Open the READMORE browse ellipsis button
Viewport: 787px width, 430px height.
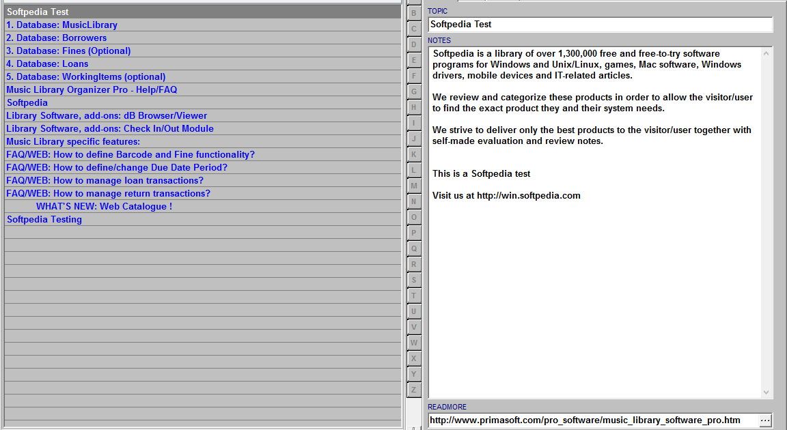(765, 420)
